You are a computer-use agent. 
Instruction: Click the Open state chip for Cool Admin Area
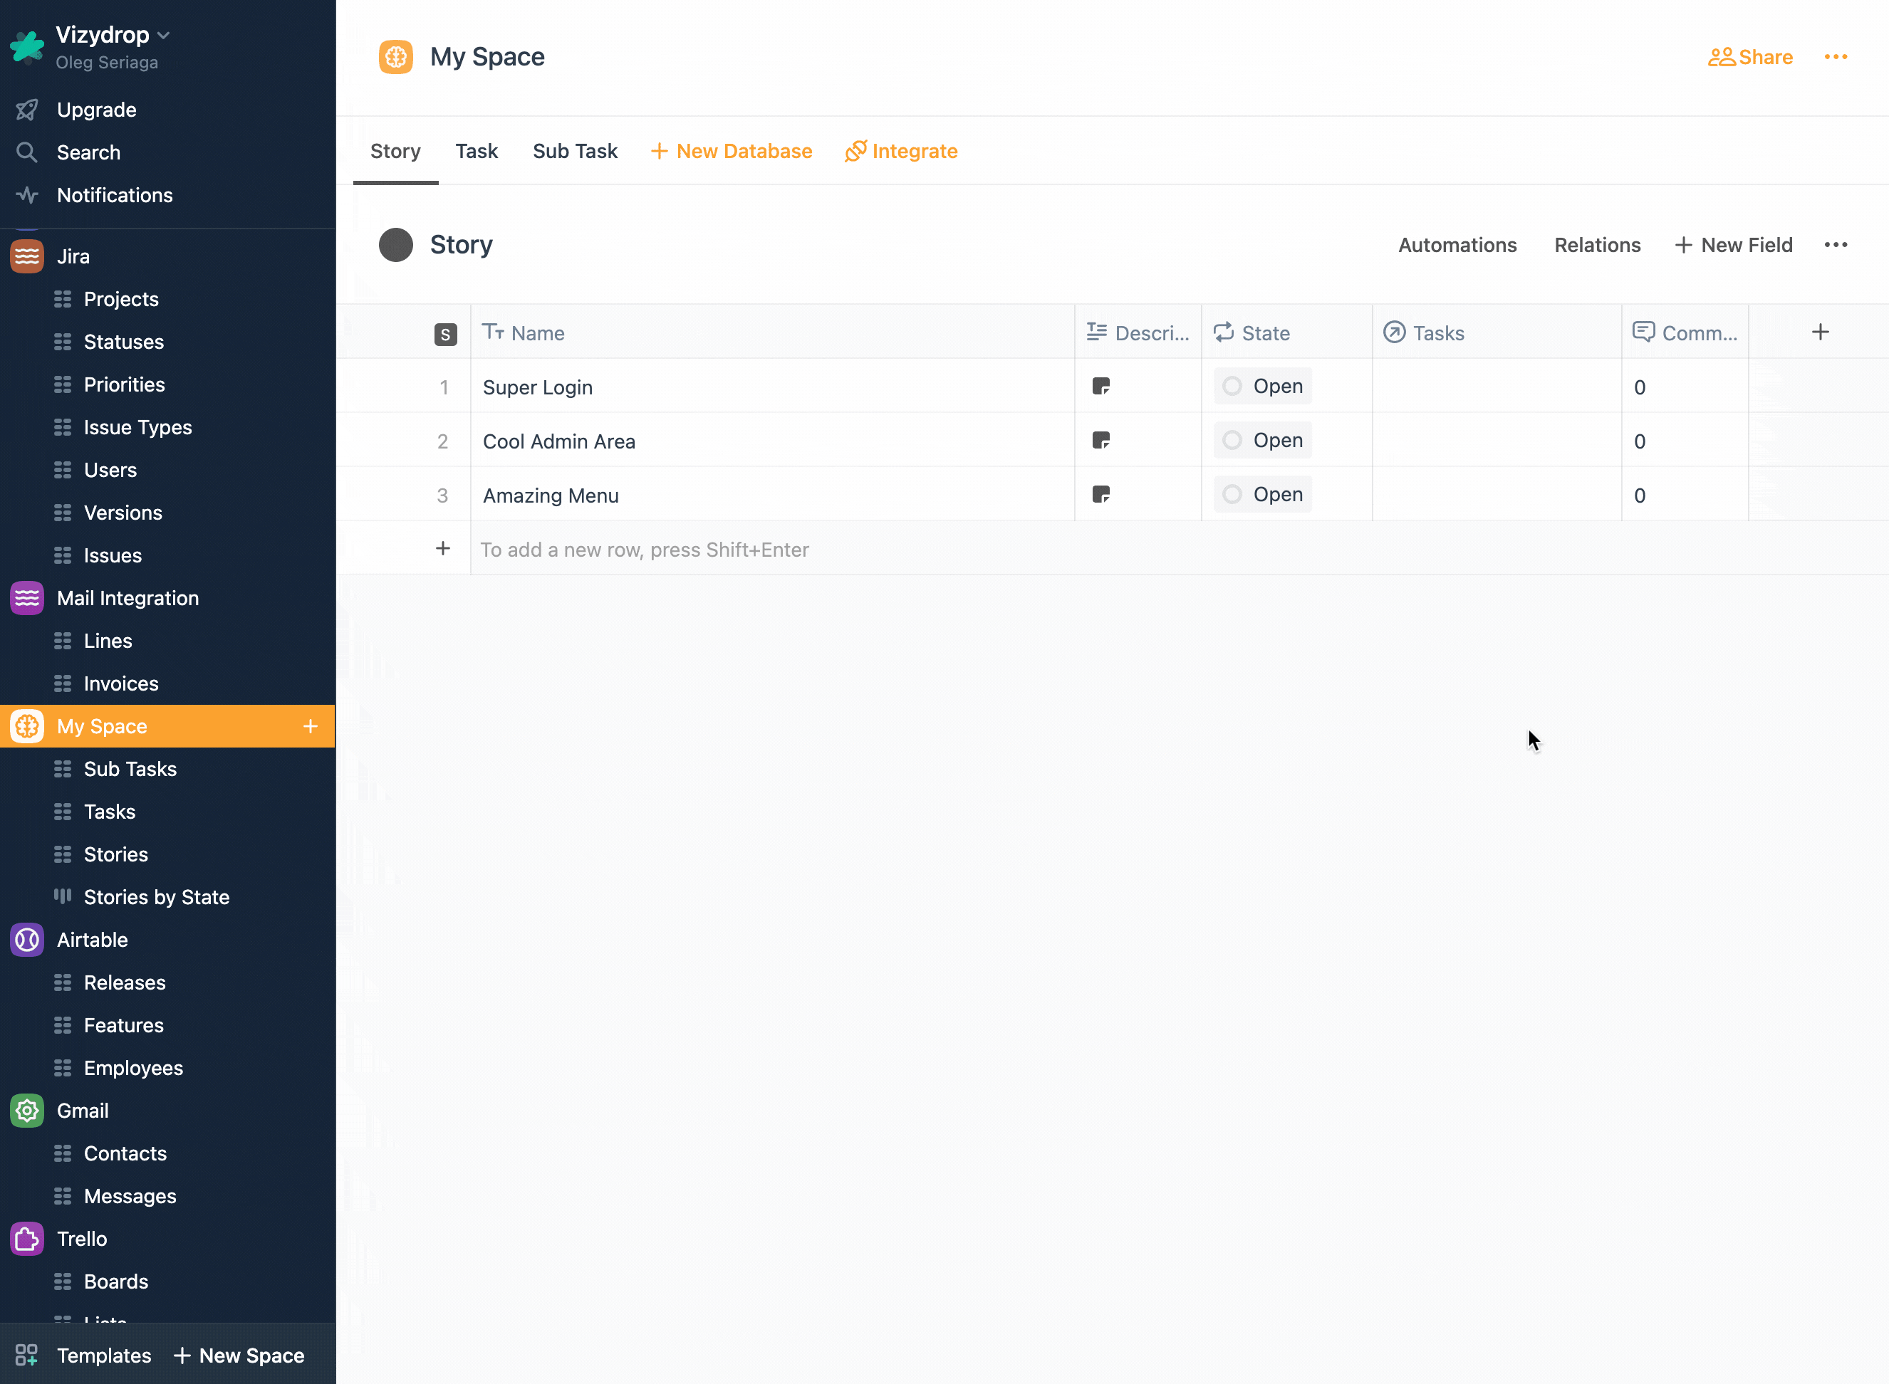point(1262,440)
